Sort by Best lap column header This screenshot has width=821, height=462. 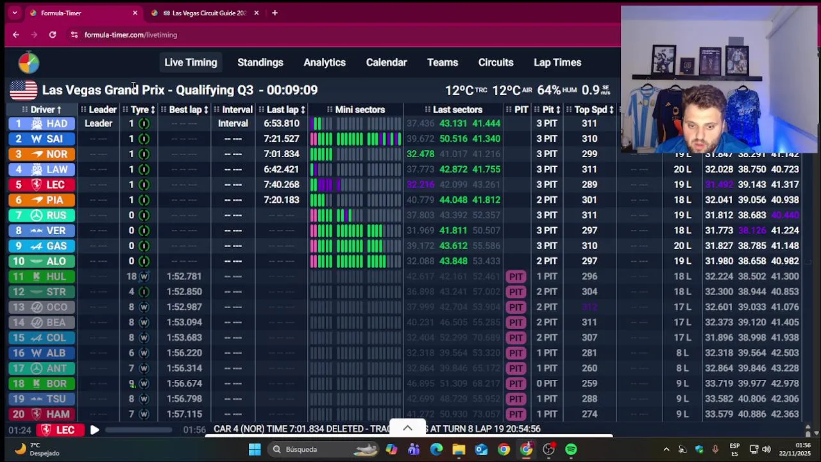(189, 110)
